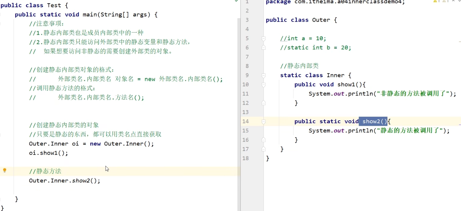461x211 pixels.
Task: Fold the show2 method at line 14
Action: pyautogui.click(x=263, y=121)
